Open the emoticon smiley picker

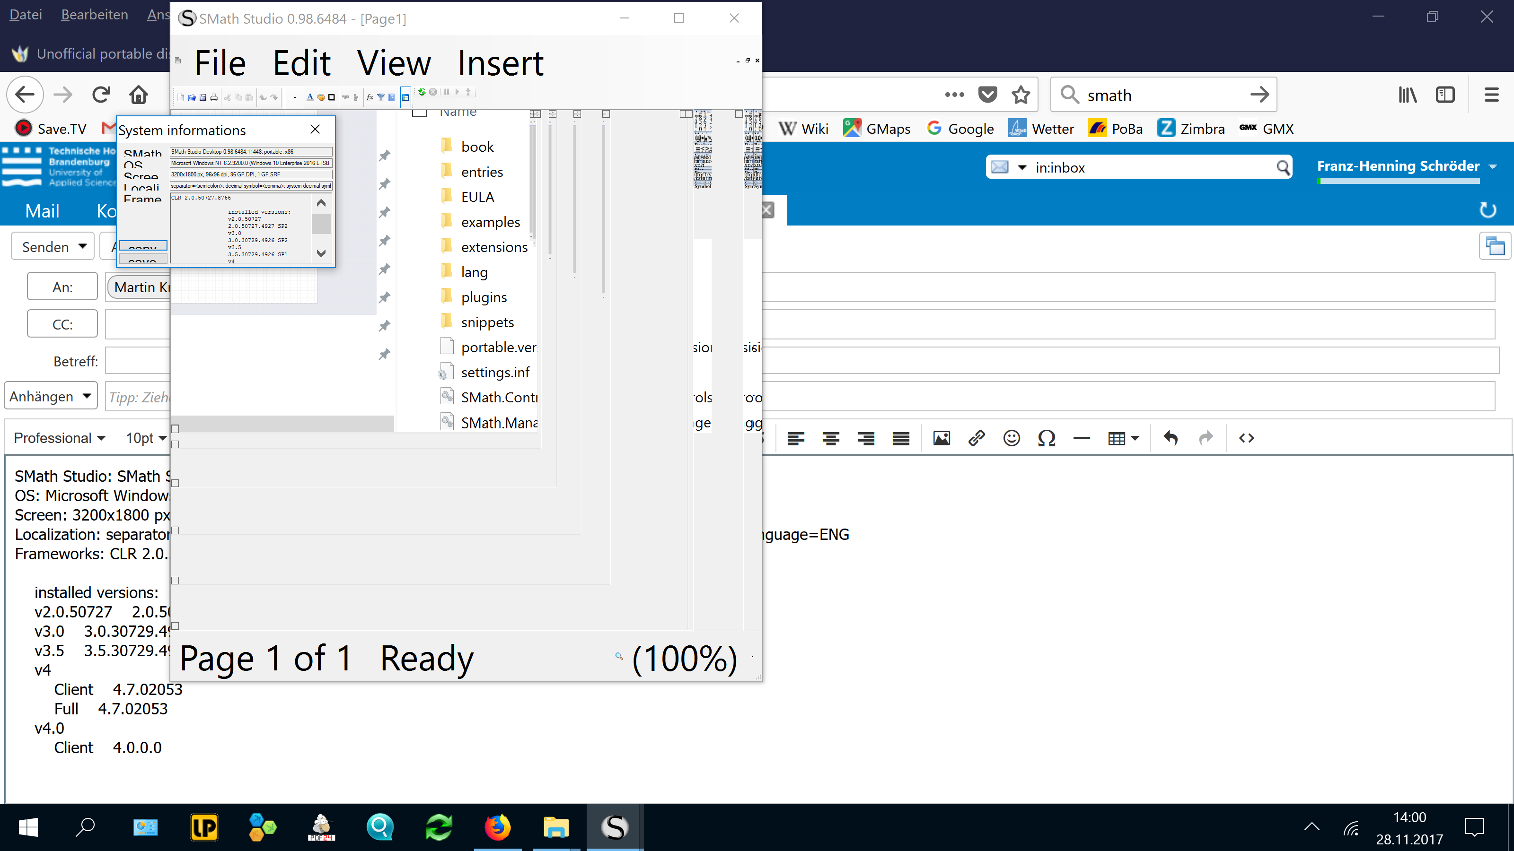click(x=1011, y=438)
